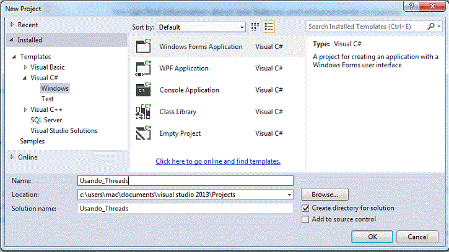
Task: Collapse the Visual C# node
Action: (x=25, y=78)
